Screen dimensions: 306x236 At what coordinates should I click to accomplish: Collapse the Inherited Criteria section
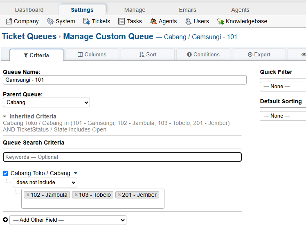[5, 116]
